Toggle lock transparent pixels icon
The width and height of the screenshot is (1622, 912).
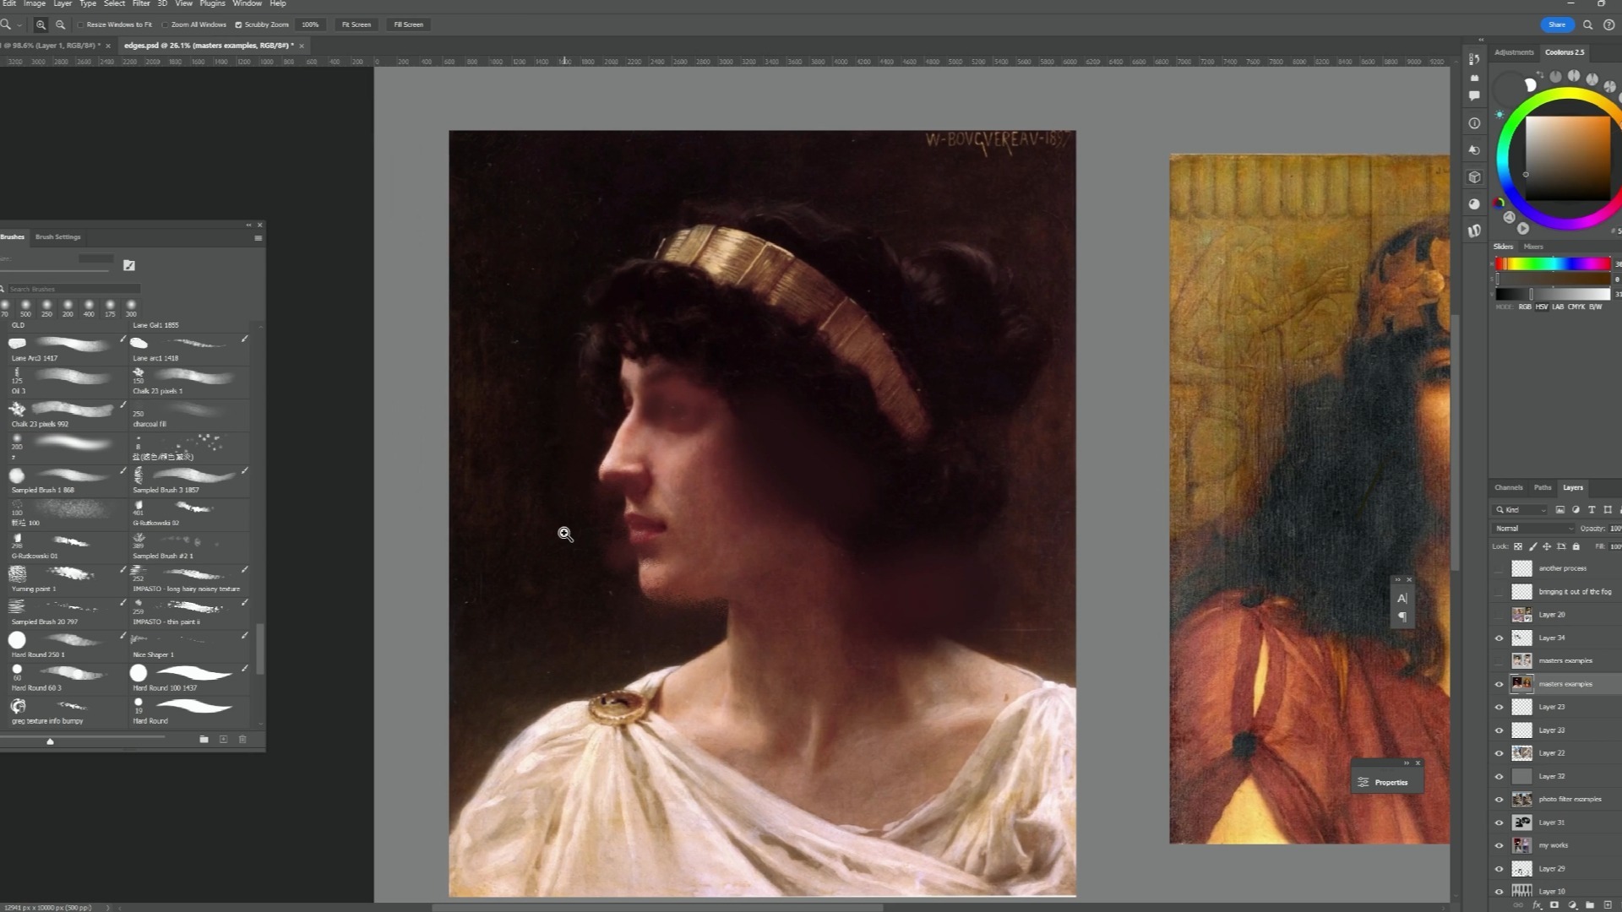1518,546
